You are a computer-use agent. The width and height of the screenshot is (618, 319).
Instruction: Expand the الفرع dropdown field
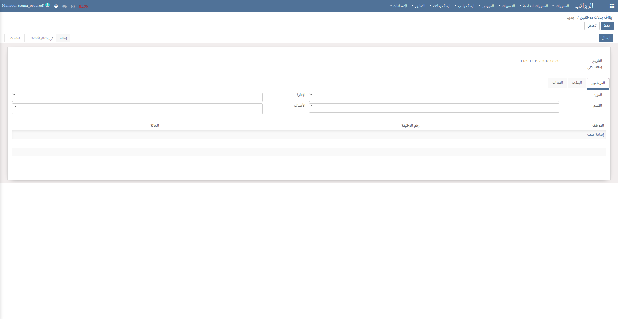pyautogui.click(x=434, y=97)
